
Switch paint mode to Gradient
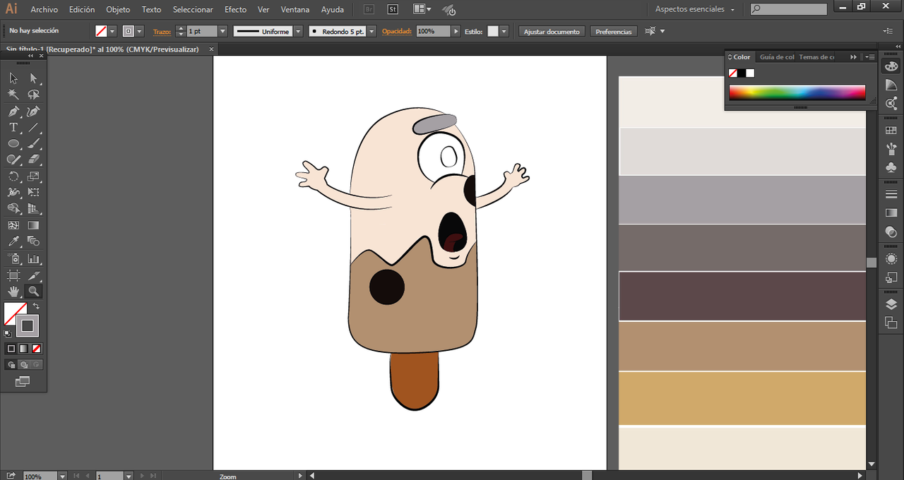23,349
